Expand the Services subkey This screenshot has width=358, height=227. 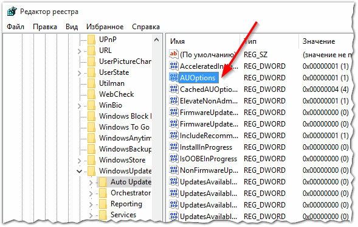point(91,215)
